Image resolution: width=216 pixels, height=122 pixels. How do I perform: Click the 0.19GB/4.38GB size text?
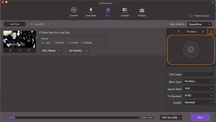pyautogui.click(x=146, y=118)
